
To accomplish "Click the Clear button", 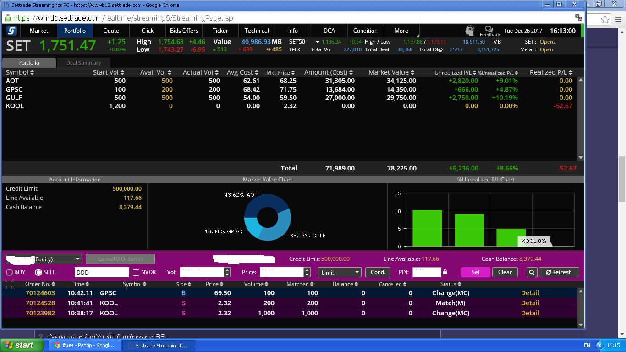I will [505, 272].
